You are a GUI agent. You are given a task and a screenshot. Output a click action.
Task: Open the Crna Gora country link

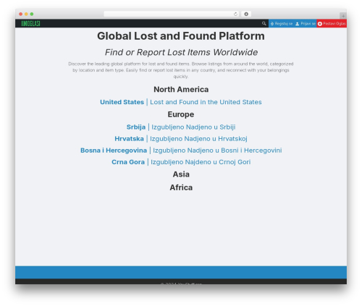[128, 162]
